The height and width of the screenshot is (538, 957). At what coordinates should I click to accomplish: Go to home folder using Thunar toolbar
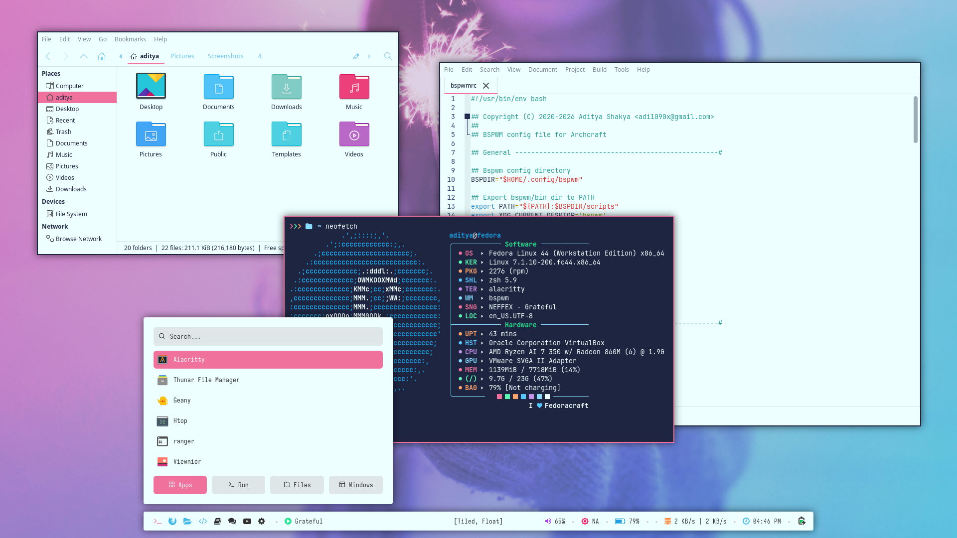102,56
